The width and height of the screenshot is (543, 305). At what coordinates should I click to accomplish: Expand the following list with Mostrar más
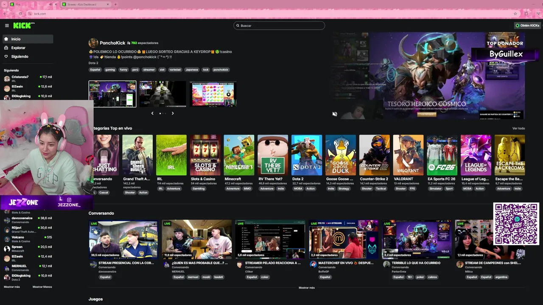(12, 287)
